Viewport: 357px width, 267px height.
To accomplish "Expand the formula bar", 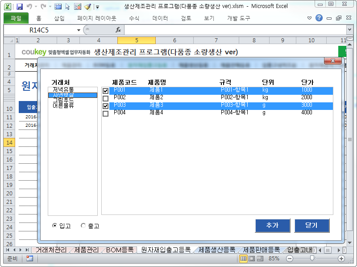I will point(349,29).
